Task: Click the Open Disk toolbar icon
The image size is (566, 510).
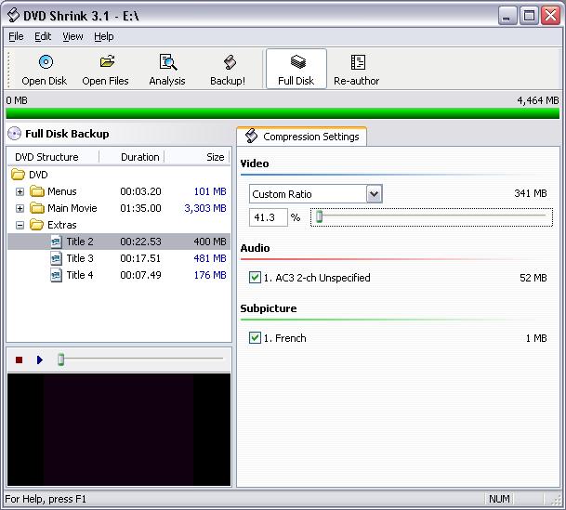Action: tap(46, 62)
